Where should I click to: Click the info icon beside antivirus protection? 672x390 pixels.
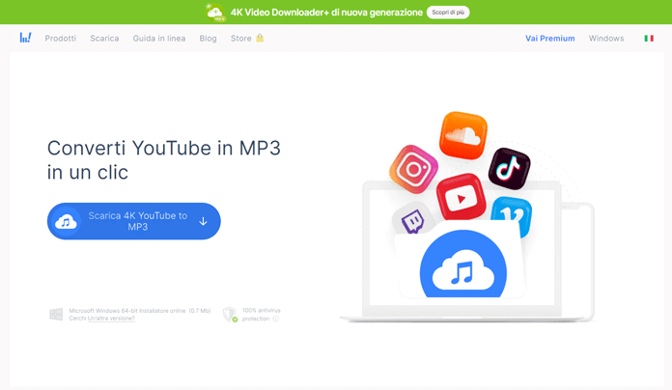coord(275,319)
